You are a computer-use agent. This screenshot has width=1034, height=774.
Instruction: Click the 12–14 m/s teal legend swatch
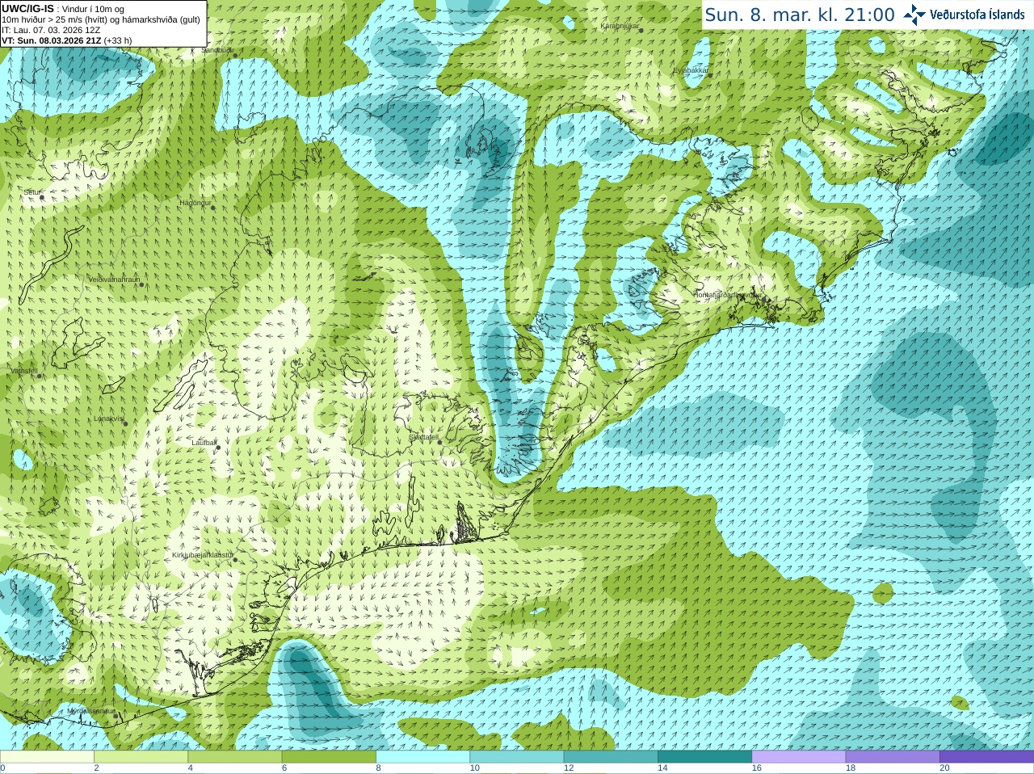point(611,757)
